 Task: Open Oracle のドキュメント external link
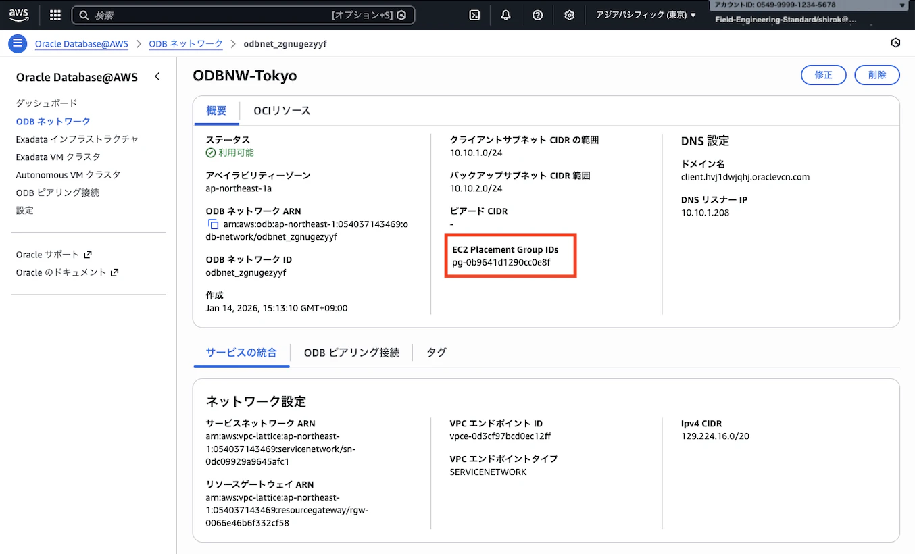coord(67,272)
